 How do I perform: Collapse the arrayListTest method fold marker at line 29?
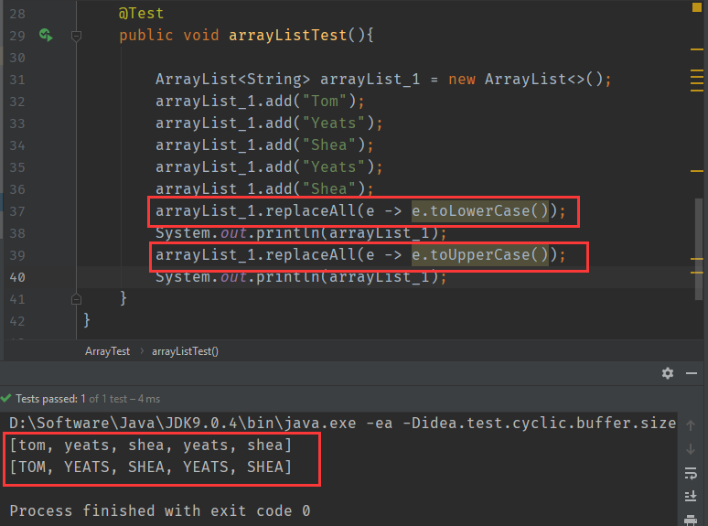tap(76, 35)
